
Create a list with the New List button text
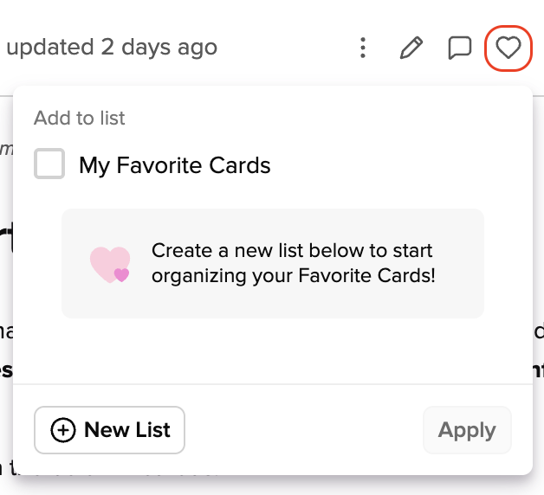tap(127, 430)
